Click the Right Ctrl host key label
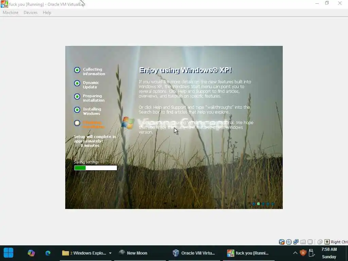Screen dimensions: 348x261 tap(339, 242)
